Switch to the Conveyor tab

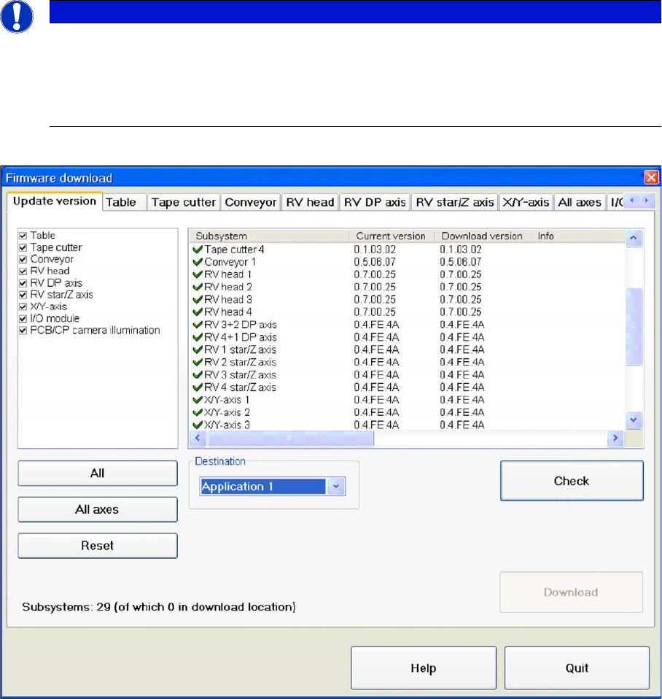click(250, 202)
